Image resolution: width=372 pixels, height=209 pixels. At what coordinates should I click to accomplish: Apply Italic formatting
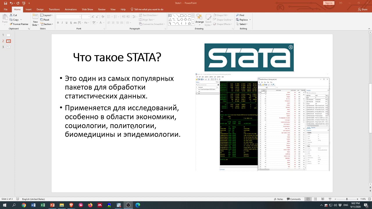[62, 23]
